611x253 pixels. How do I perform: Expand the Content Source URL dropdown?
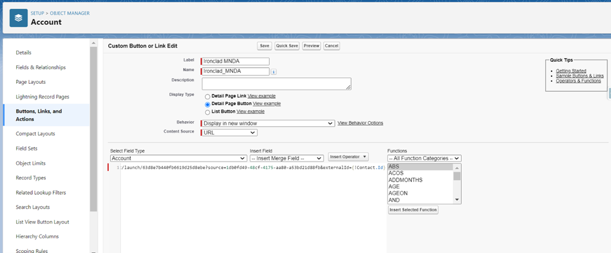click(229, 132)
